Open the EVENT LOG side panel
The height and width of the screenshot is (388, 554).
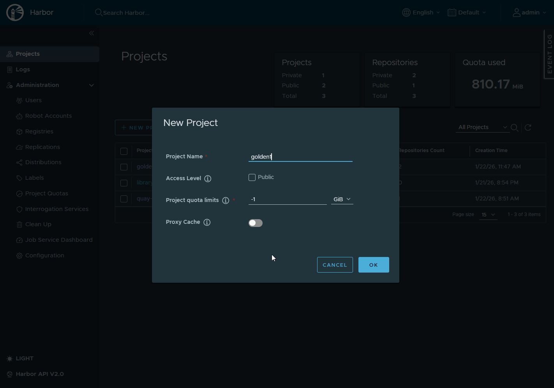point(549,54)
